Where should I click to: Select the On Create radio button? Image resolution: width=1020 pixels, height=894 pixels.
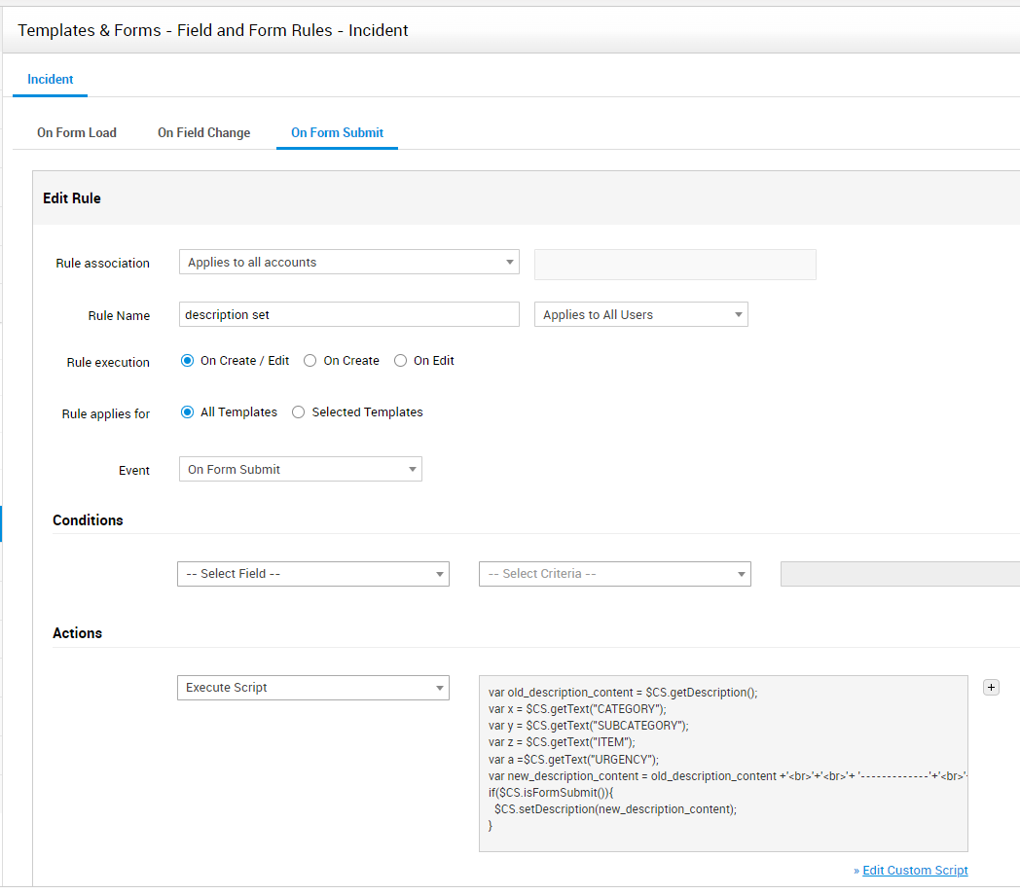[x=310, y=360]
